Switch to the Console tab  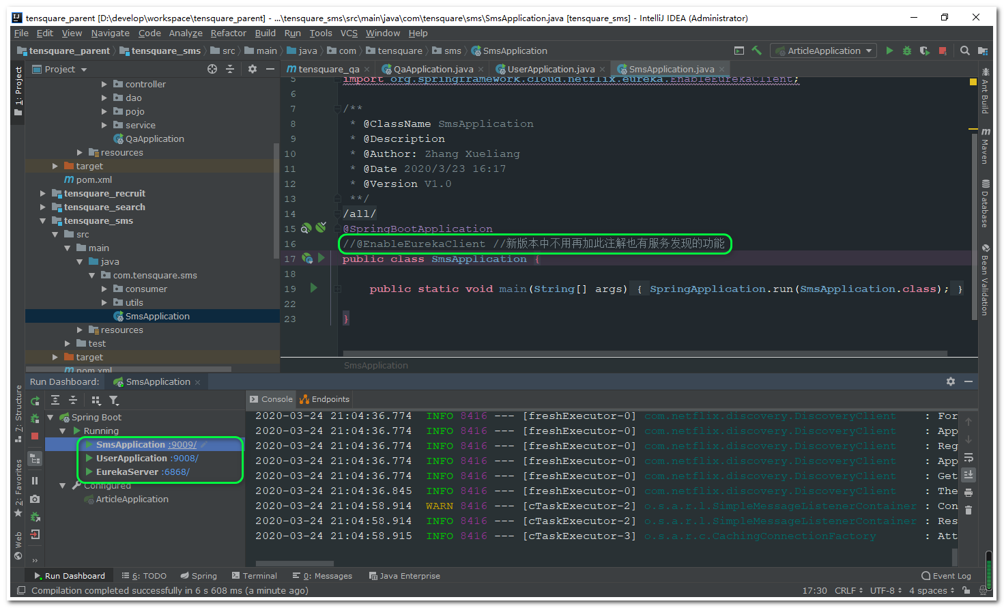click(x=271, y=399)
